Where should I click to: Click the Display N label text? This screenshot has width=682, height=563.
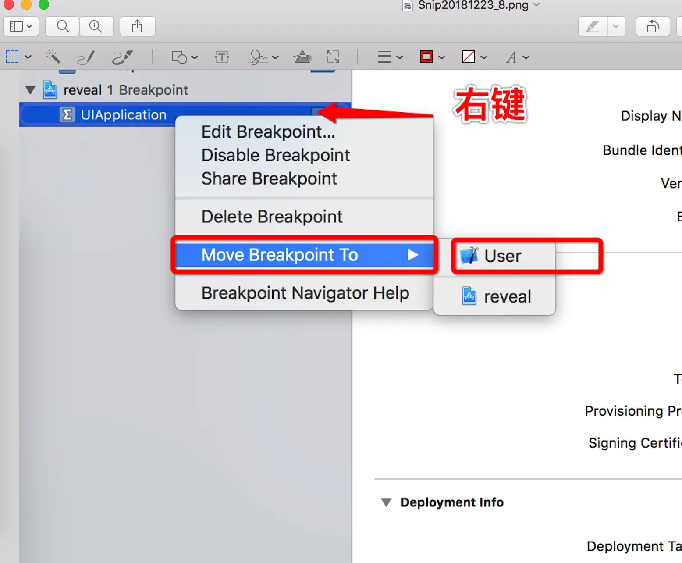click(x=651, y=116)
